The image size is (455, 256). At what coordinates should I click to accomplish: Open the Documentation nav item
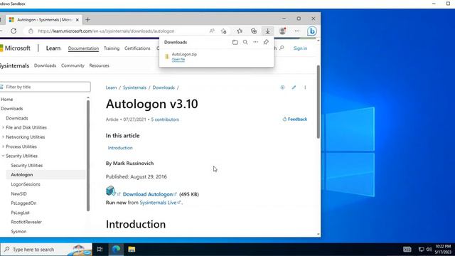coord(83,48)
